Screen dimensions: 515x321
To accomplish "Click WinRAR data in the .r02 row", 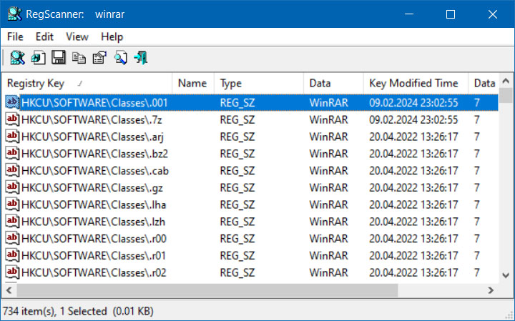I will [328, 273].
